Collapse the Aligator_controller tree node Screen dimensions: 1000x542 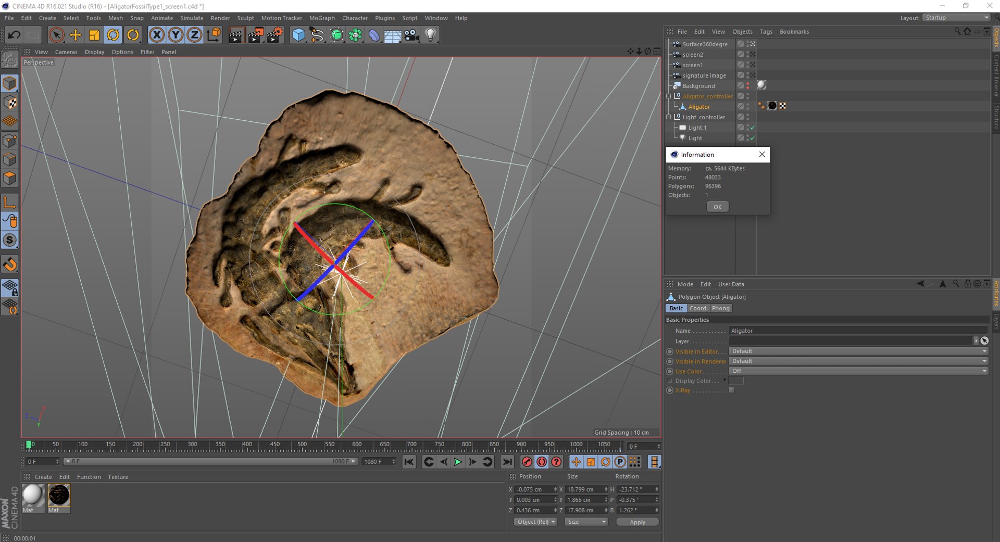point(669,96)
